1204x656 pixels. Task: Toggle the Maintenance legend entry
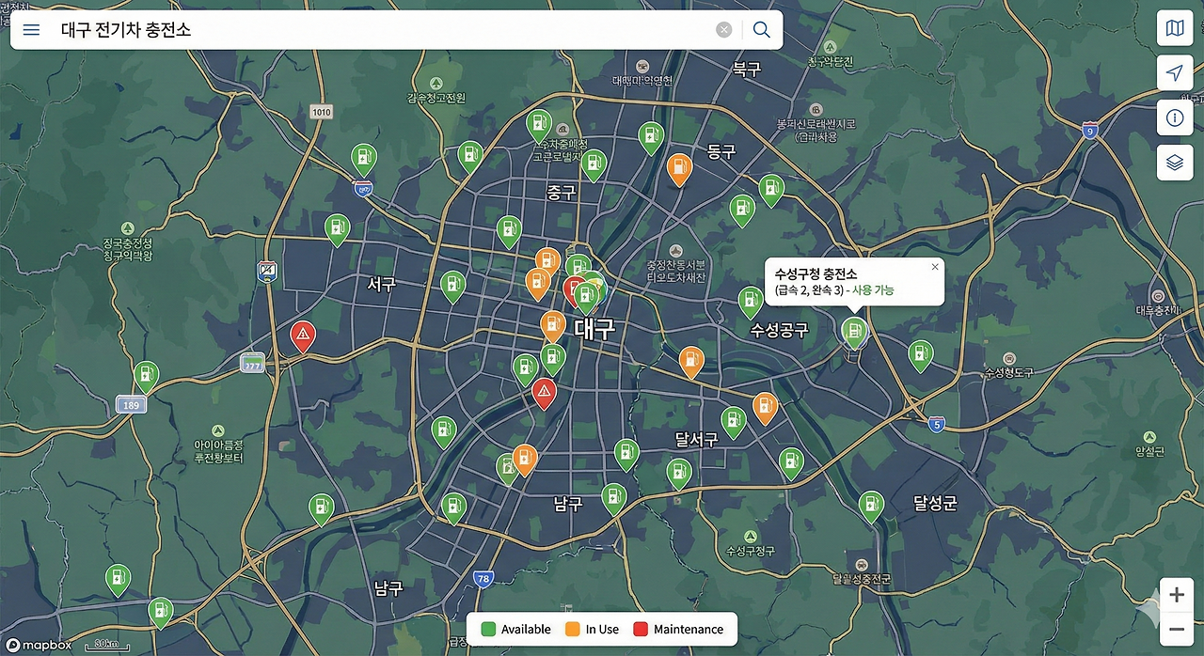[x=678, y=630]
